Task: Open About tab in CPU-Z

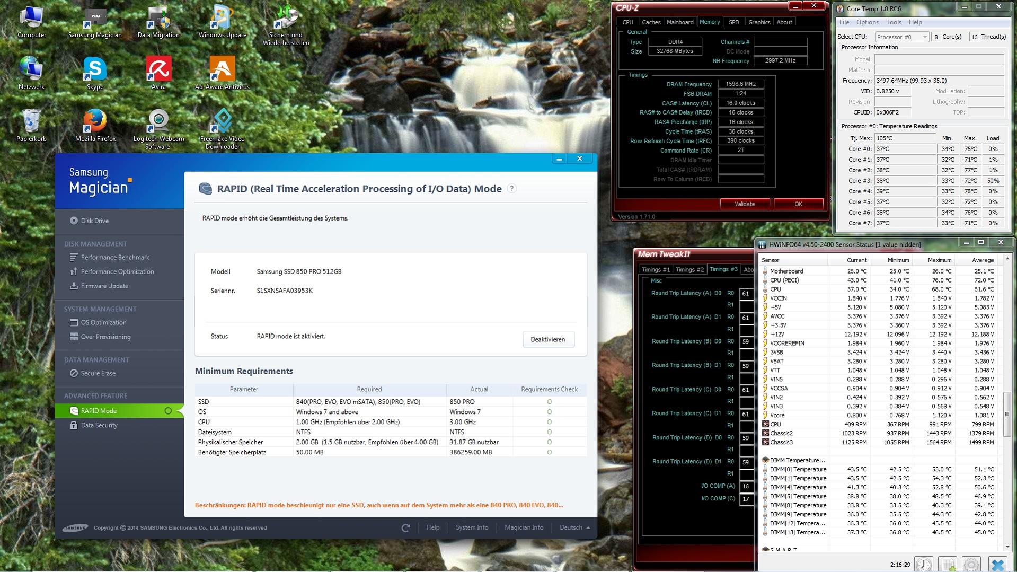Action: 784,22
